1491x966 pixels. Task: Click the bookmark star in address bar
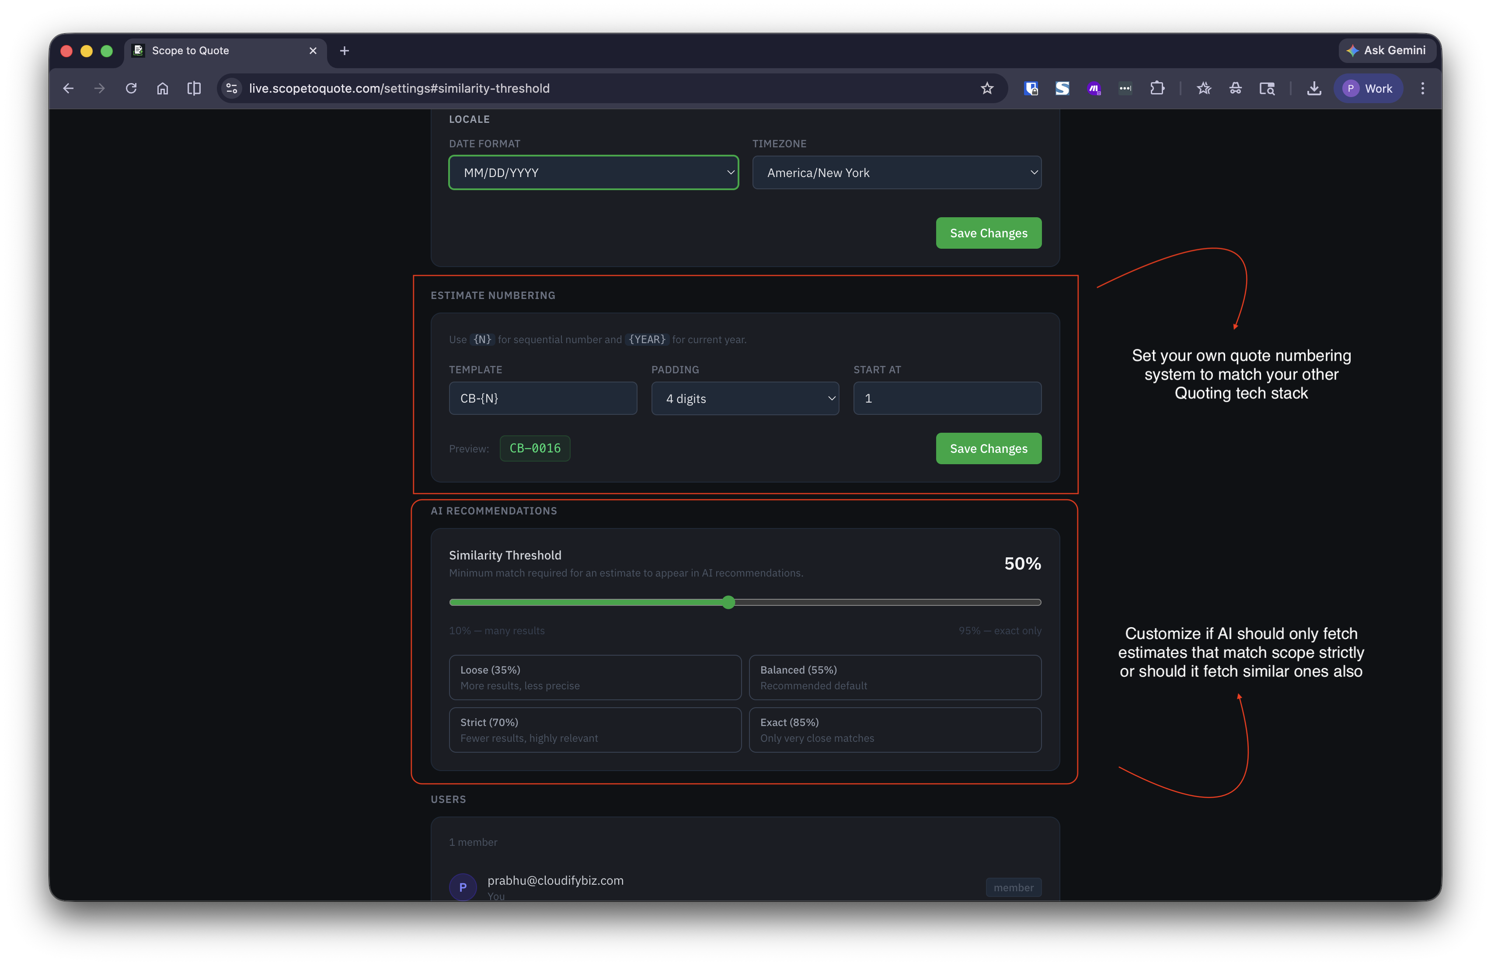coord(987,88)
